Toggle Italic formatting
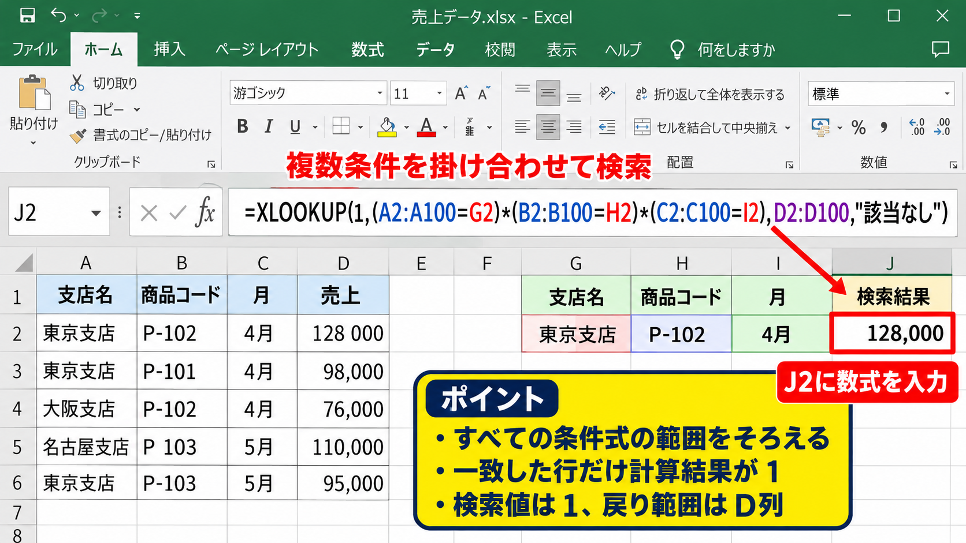 269,126
